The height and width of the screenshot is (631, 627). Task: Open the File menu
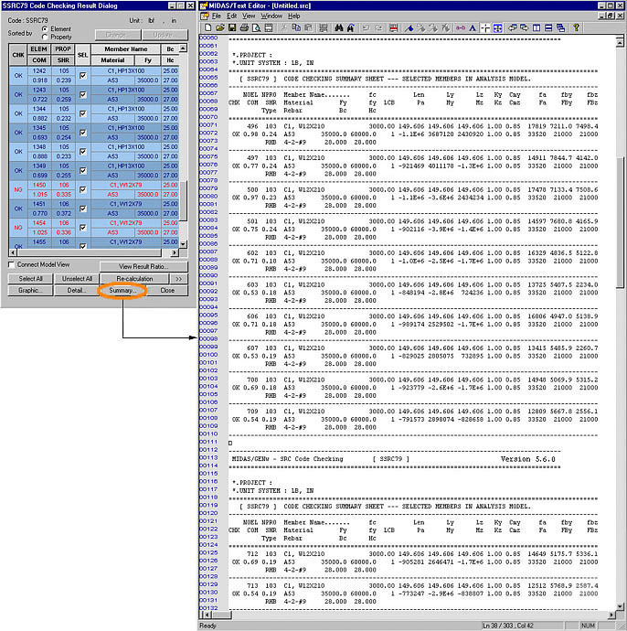point(217,16)
